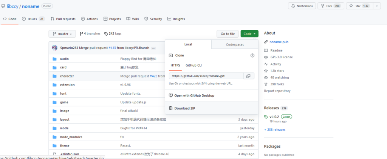
Task: Click the clone URL text field
Action: [x=205, y=76]
